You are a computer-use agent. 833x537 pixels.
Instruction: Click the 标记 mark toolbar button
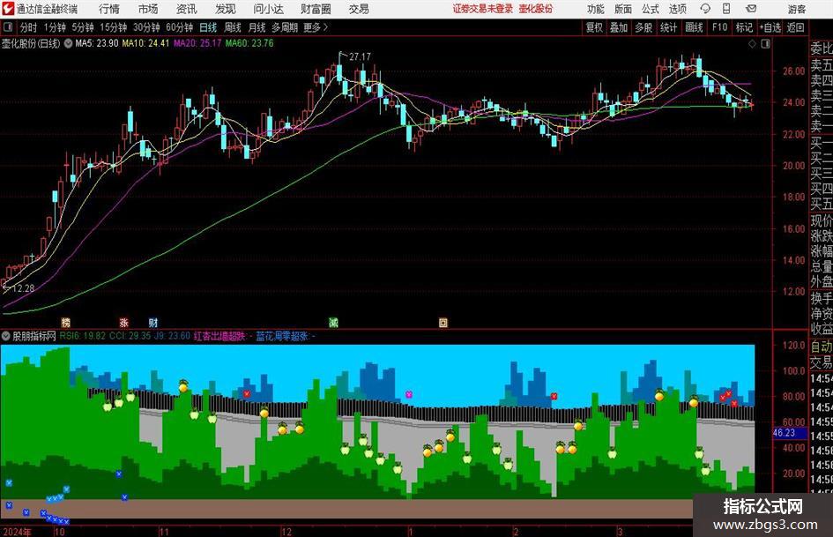(744, 27)
